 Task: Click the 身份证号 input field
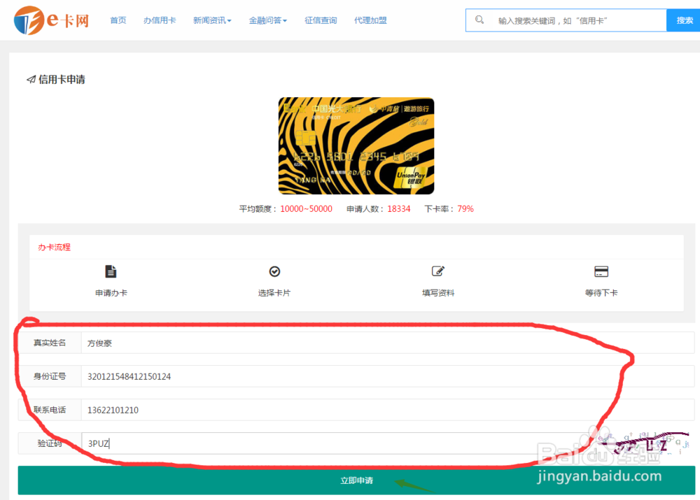tap(388, 376)
